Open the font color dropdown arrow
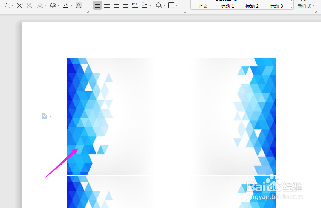 71,6
